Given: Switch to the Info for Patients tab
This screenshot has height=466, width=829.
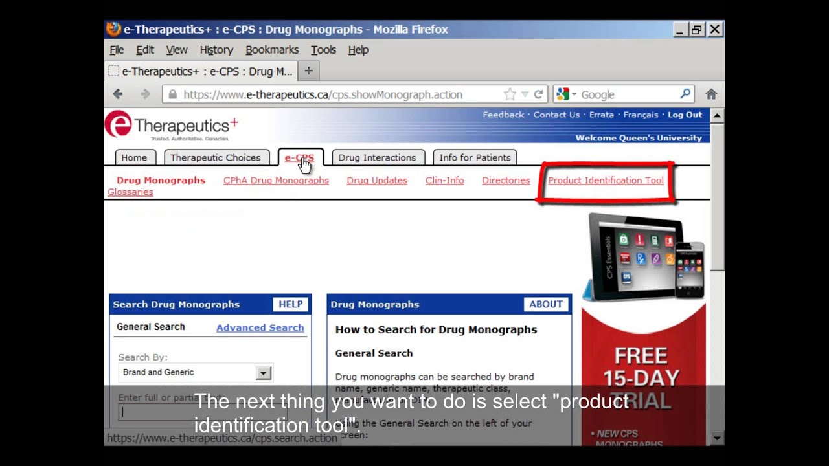Looking at the screenshot, I should pos(475,157).
